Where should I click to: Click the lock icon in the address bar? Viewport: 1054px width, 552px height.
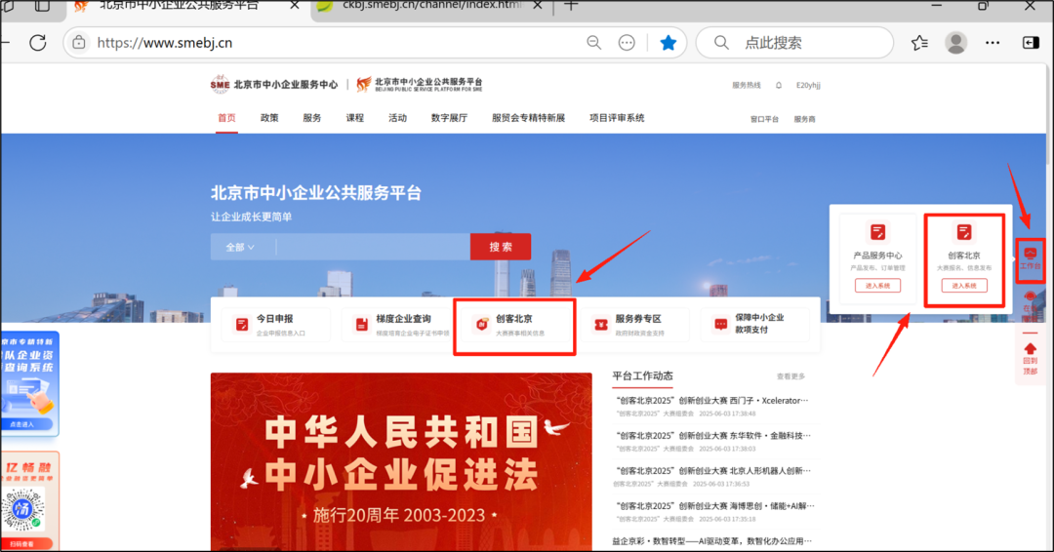click(79, 42)
